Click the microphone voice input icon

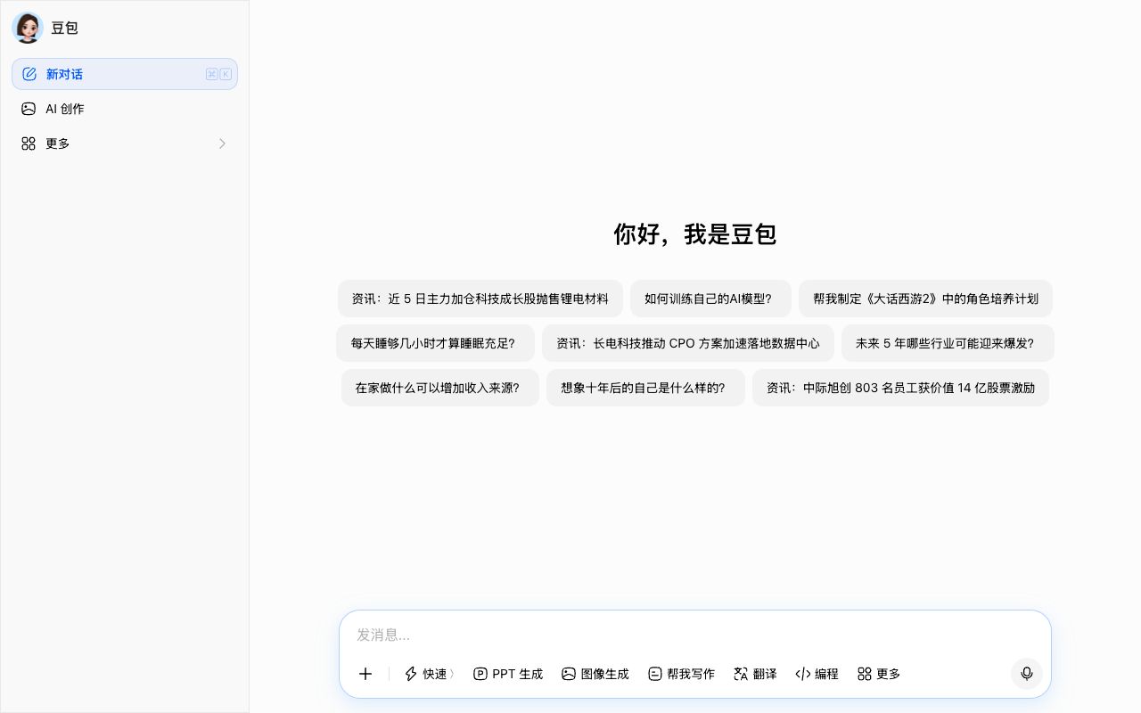(1027, 674)
